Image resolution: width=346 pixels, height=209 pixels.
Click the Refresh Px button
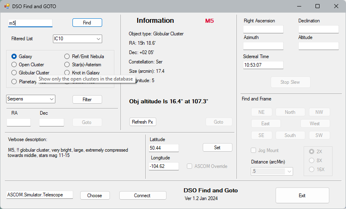tap(143, 122)
